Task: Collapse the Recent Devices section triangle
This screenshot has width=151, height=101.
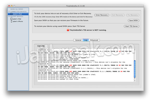Action: pos(9,16)
